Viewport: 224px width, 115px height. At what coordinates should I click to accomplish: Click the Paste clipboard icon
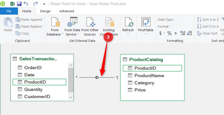coord(8,22)
